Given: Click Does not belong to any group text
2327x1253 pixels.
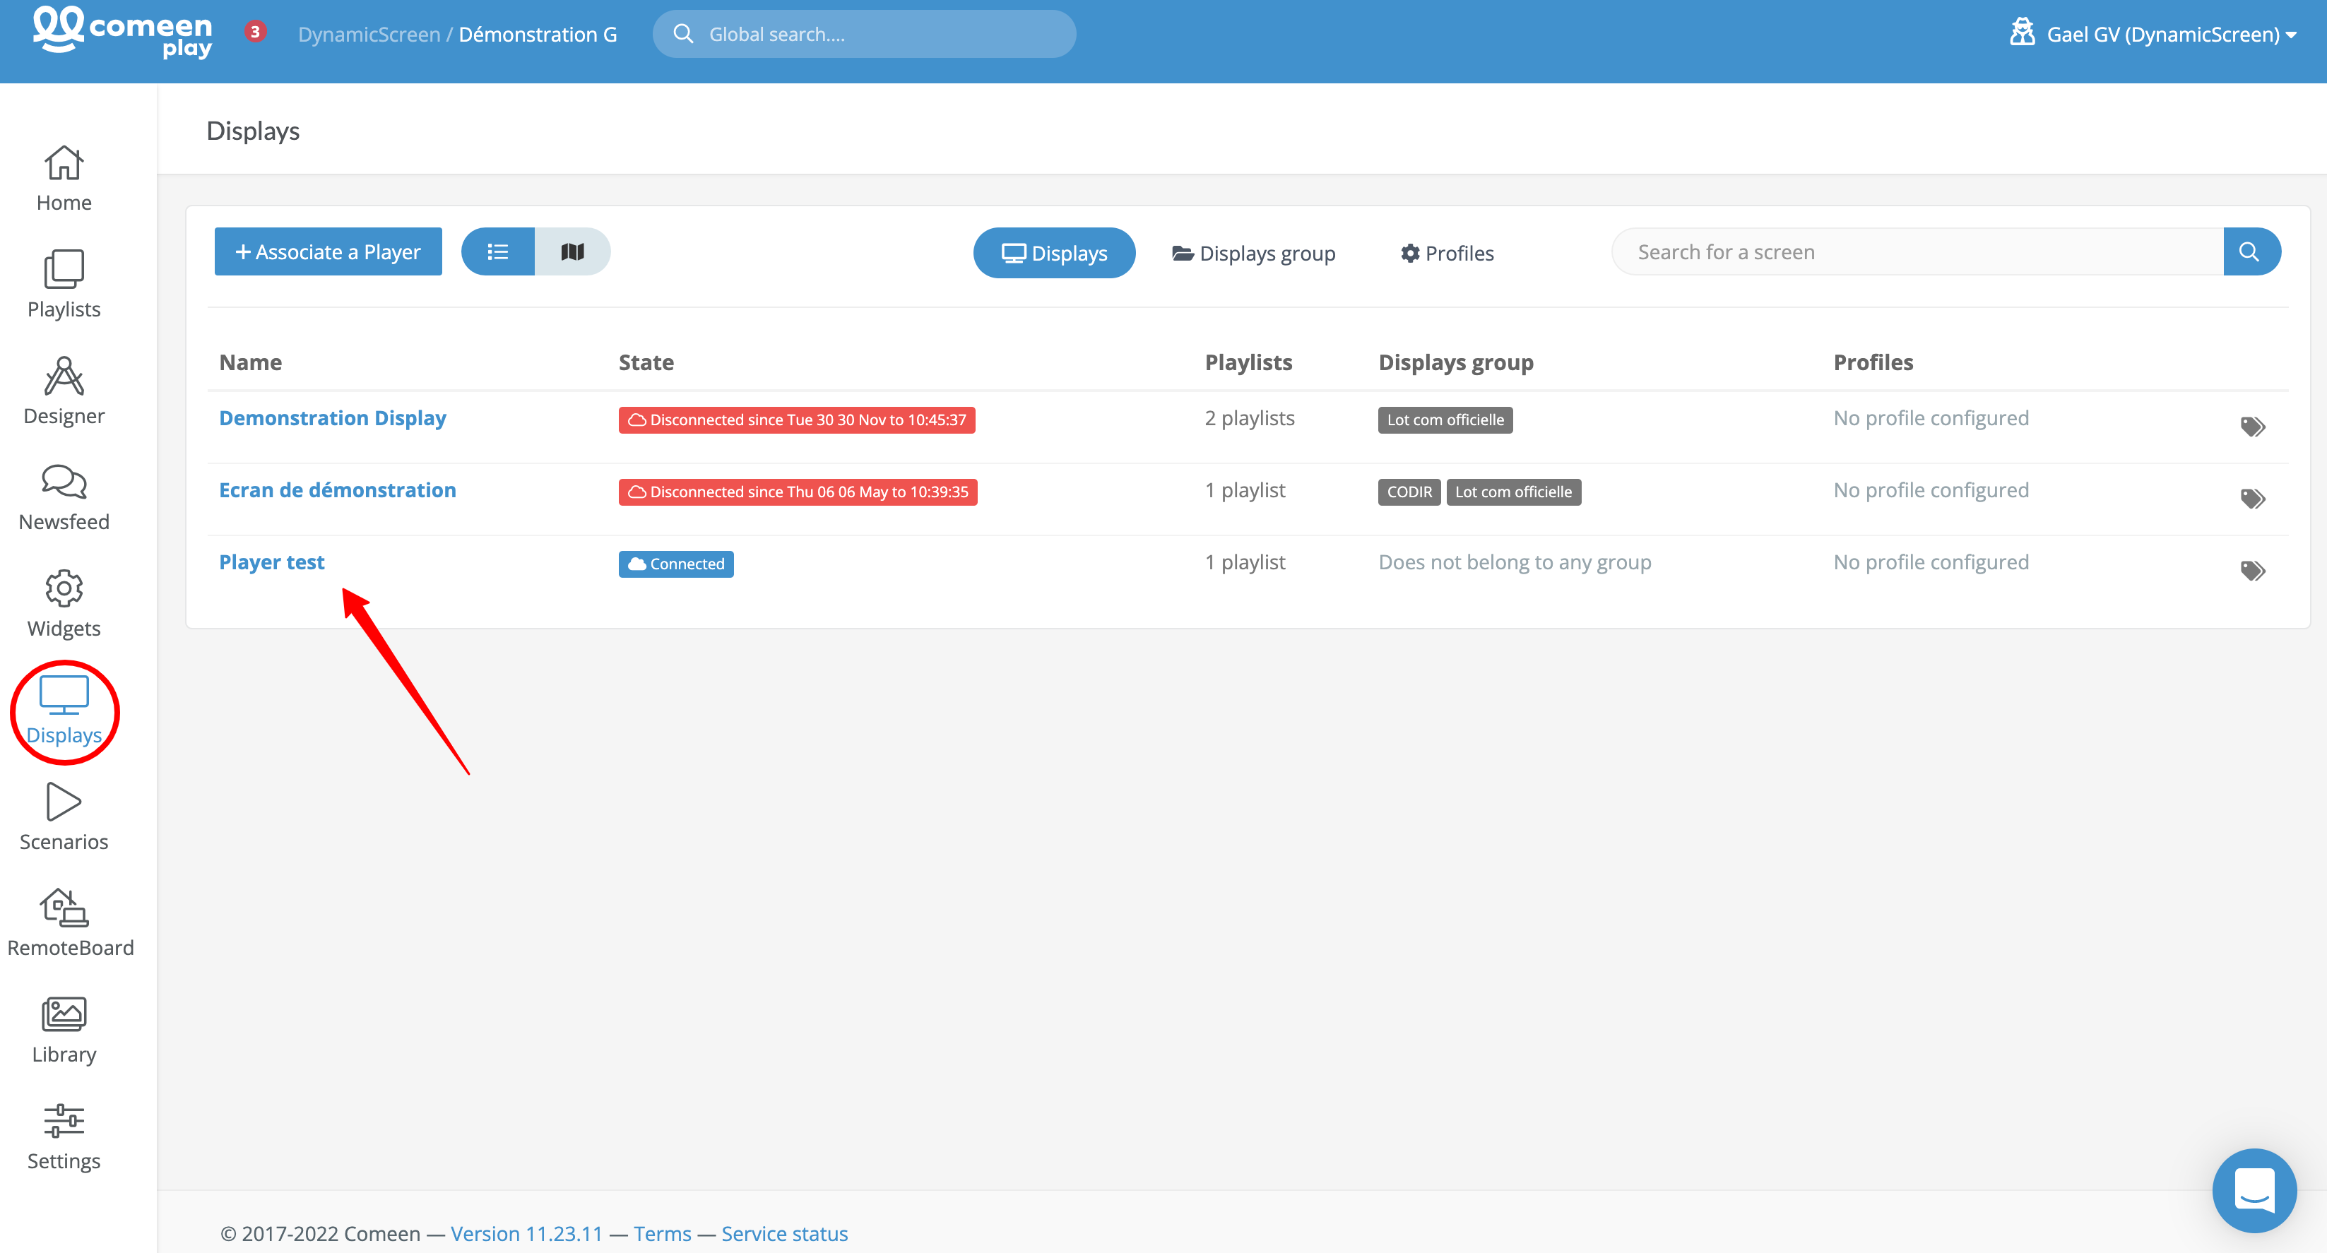Looking at the screenshot, I should click(x=1515, y=562).
